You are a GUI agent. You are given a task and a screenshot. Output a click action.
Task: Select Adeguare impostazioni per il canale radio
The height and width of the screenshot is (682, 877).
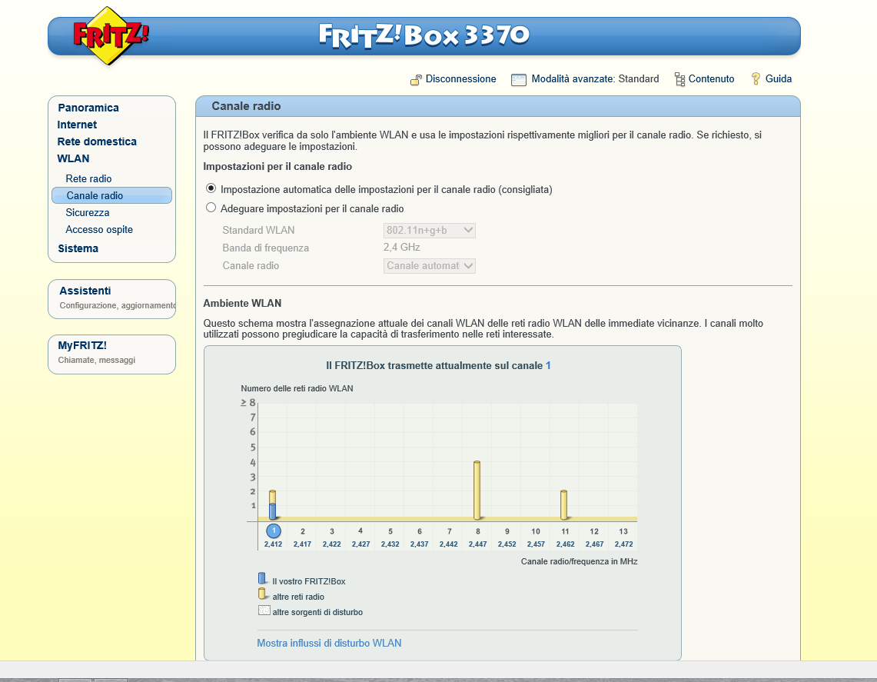click(x=211, y=208)
